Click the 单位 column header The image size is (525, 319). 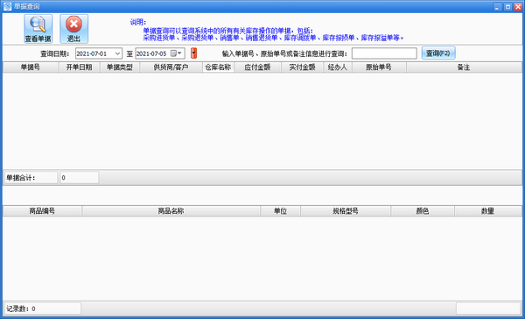(281, 211)
